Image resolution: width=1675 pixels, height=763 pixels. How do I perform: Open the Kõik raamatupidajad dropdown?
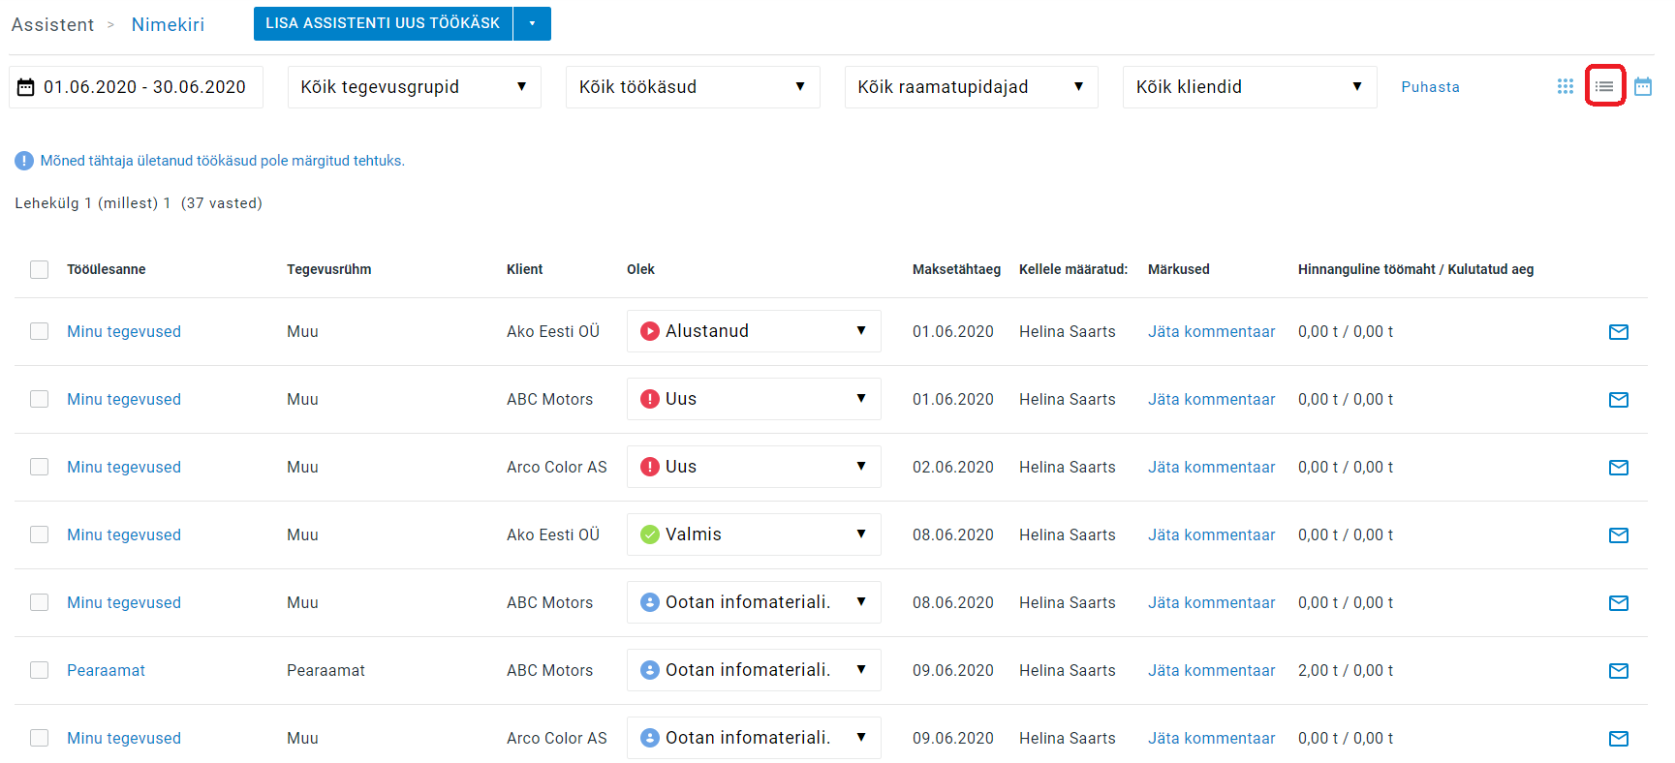point(971,87)
